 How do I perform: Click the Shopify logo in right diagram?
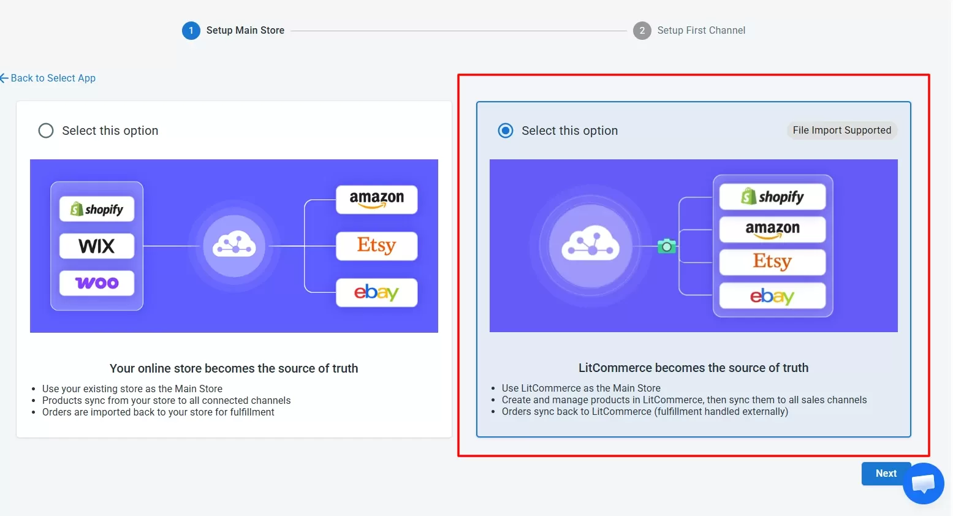tap(772, 197)
